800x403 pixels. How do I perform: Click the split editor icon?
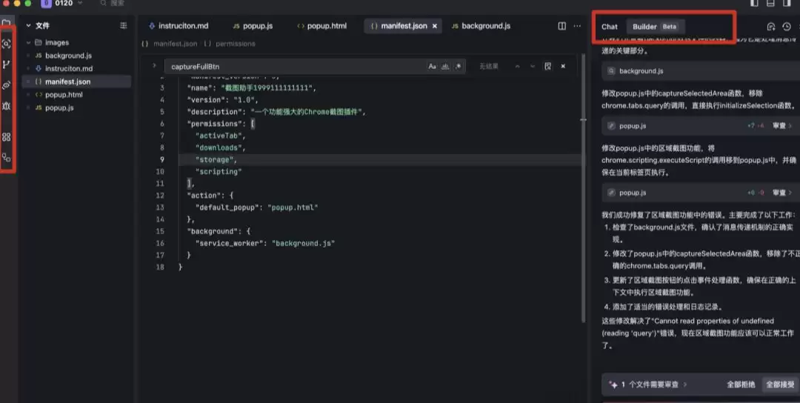pyautogui.click(x=561, y=26)
